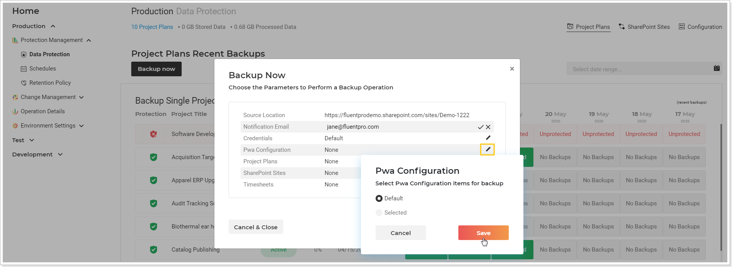Click the Protection Management icon

click(x=15, y=40)
